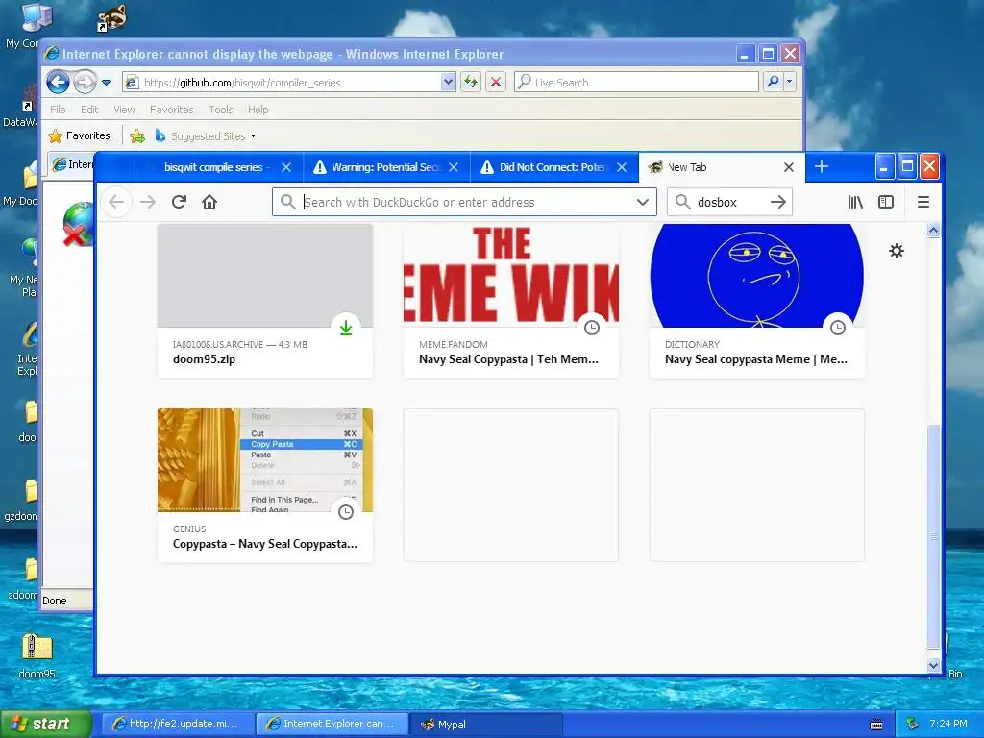Open Navy Seal copypasta Meme dictionary card
Viewport: 984px width, 738px height.
(757, 301)
